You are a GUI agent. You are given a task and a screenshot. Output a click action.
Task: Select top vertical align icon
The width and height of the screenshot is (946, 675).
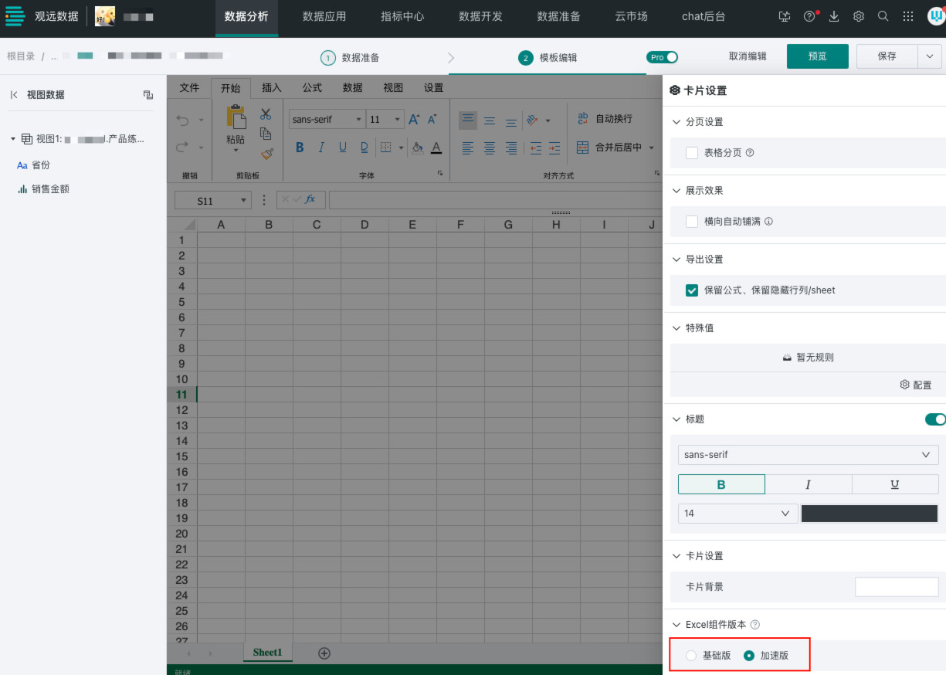point(468,120)
